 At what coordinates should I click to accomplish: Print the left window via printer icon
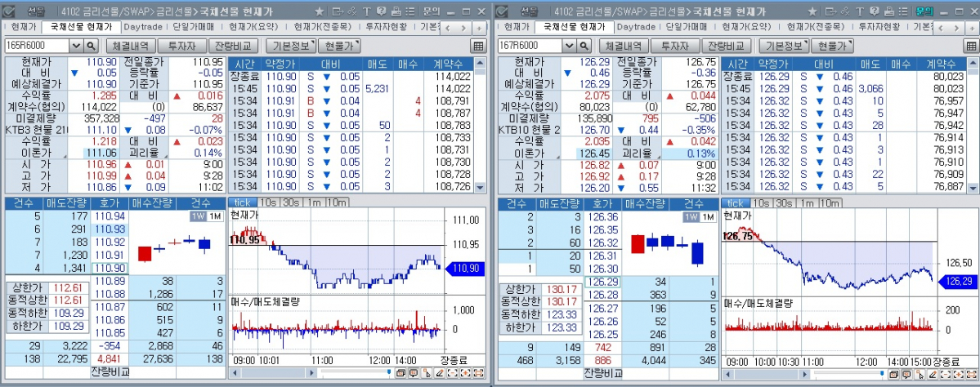(396, 11)
